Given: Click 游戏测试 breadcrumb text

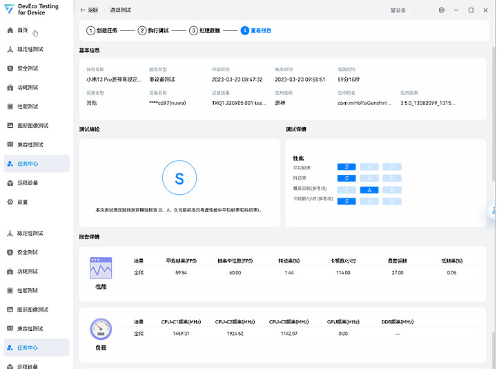Looking at the screenshot, I should click(x=120, y=10).
